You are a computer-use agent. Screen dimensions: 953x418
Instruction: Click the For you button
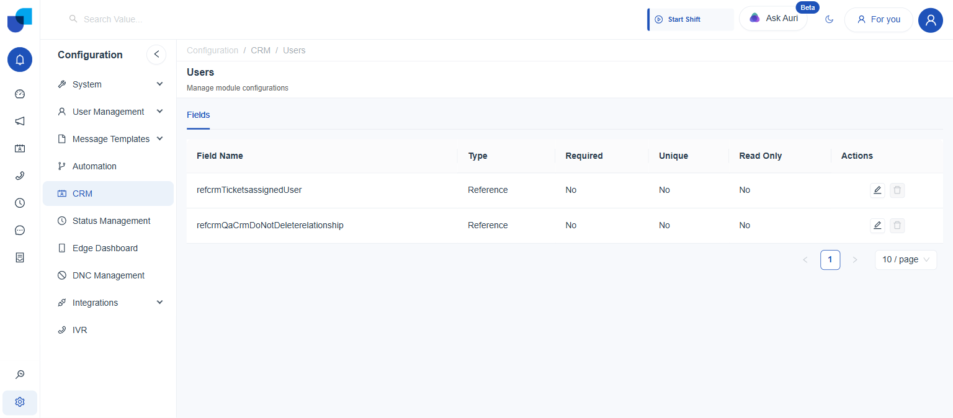tap(879, 19)
